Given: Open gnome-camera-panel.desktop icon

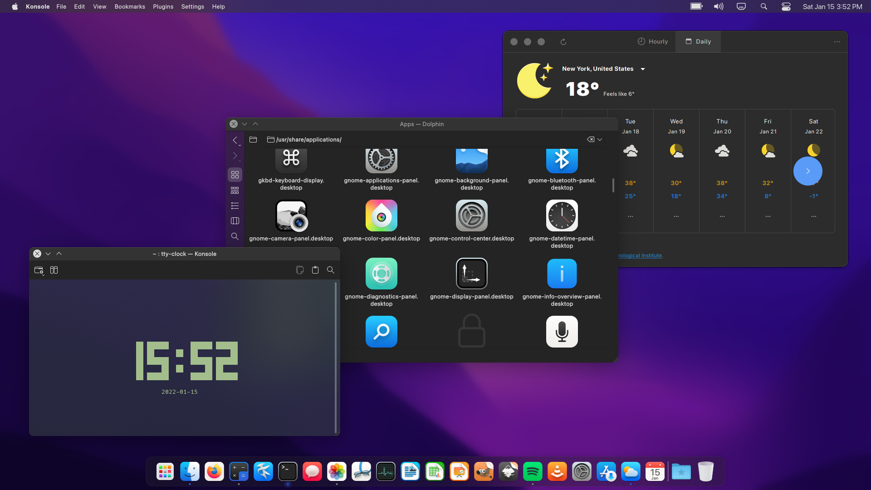Looking at the screenshot, I should coord(291,216).
